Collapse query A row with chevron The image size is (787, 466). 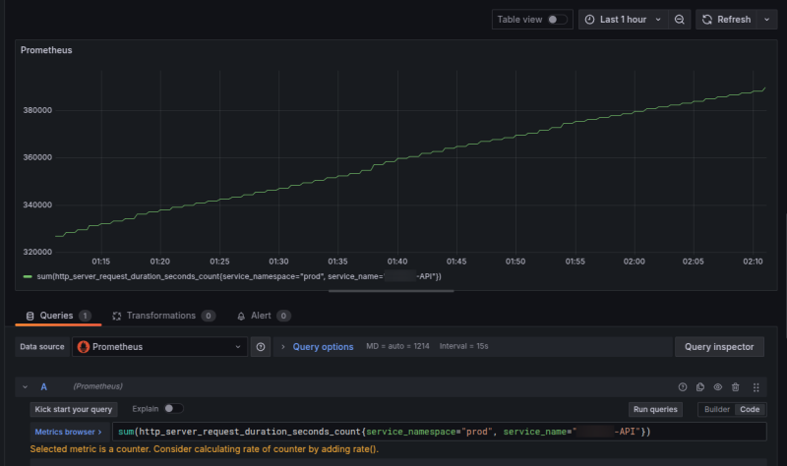(x=26, y=387)
